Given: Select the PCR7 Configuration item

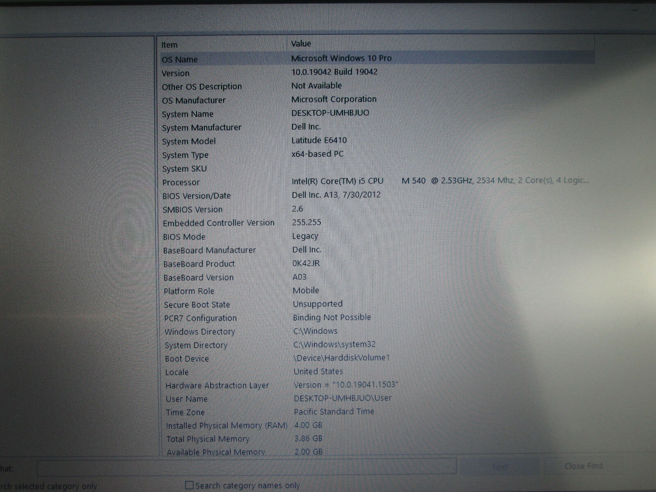Looking at the screenshot, I should point(200,318).
